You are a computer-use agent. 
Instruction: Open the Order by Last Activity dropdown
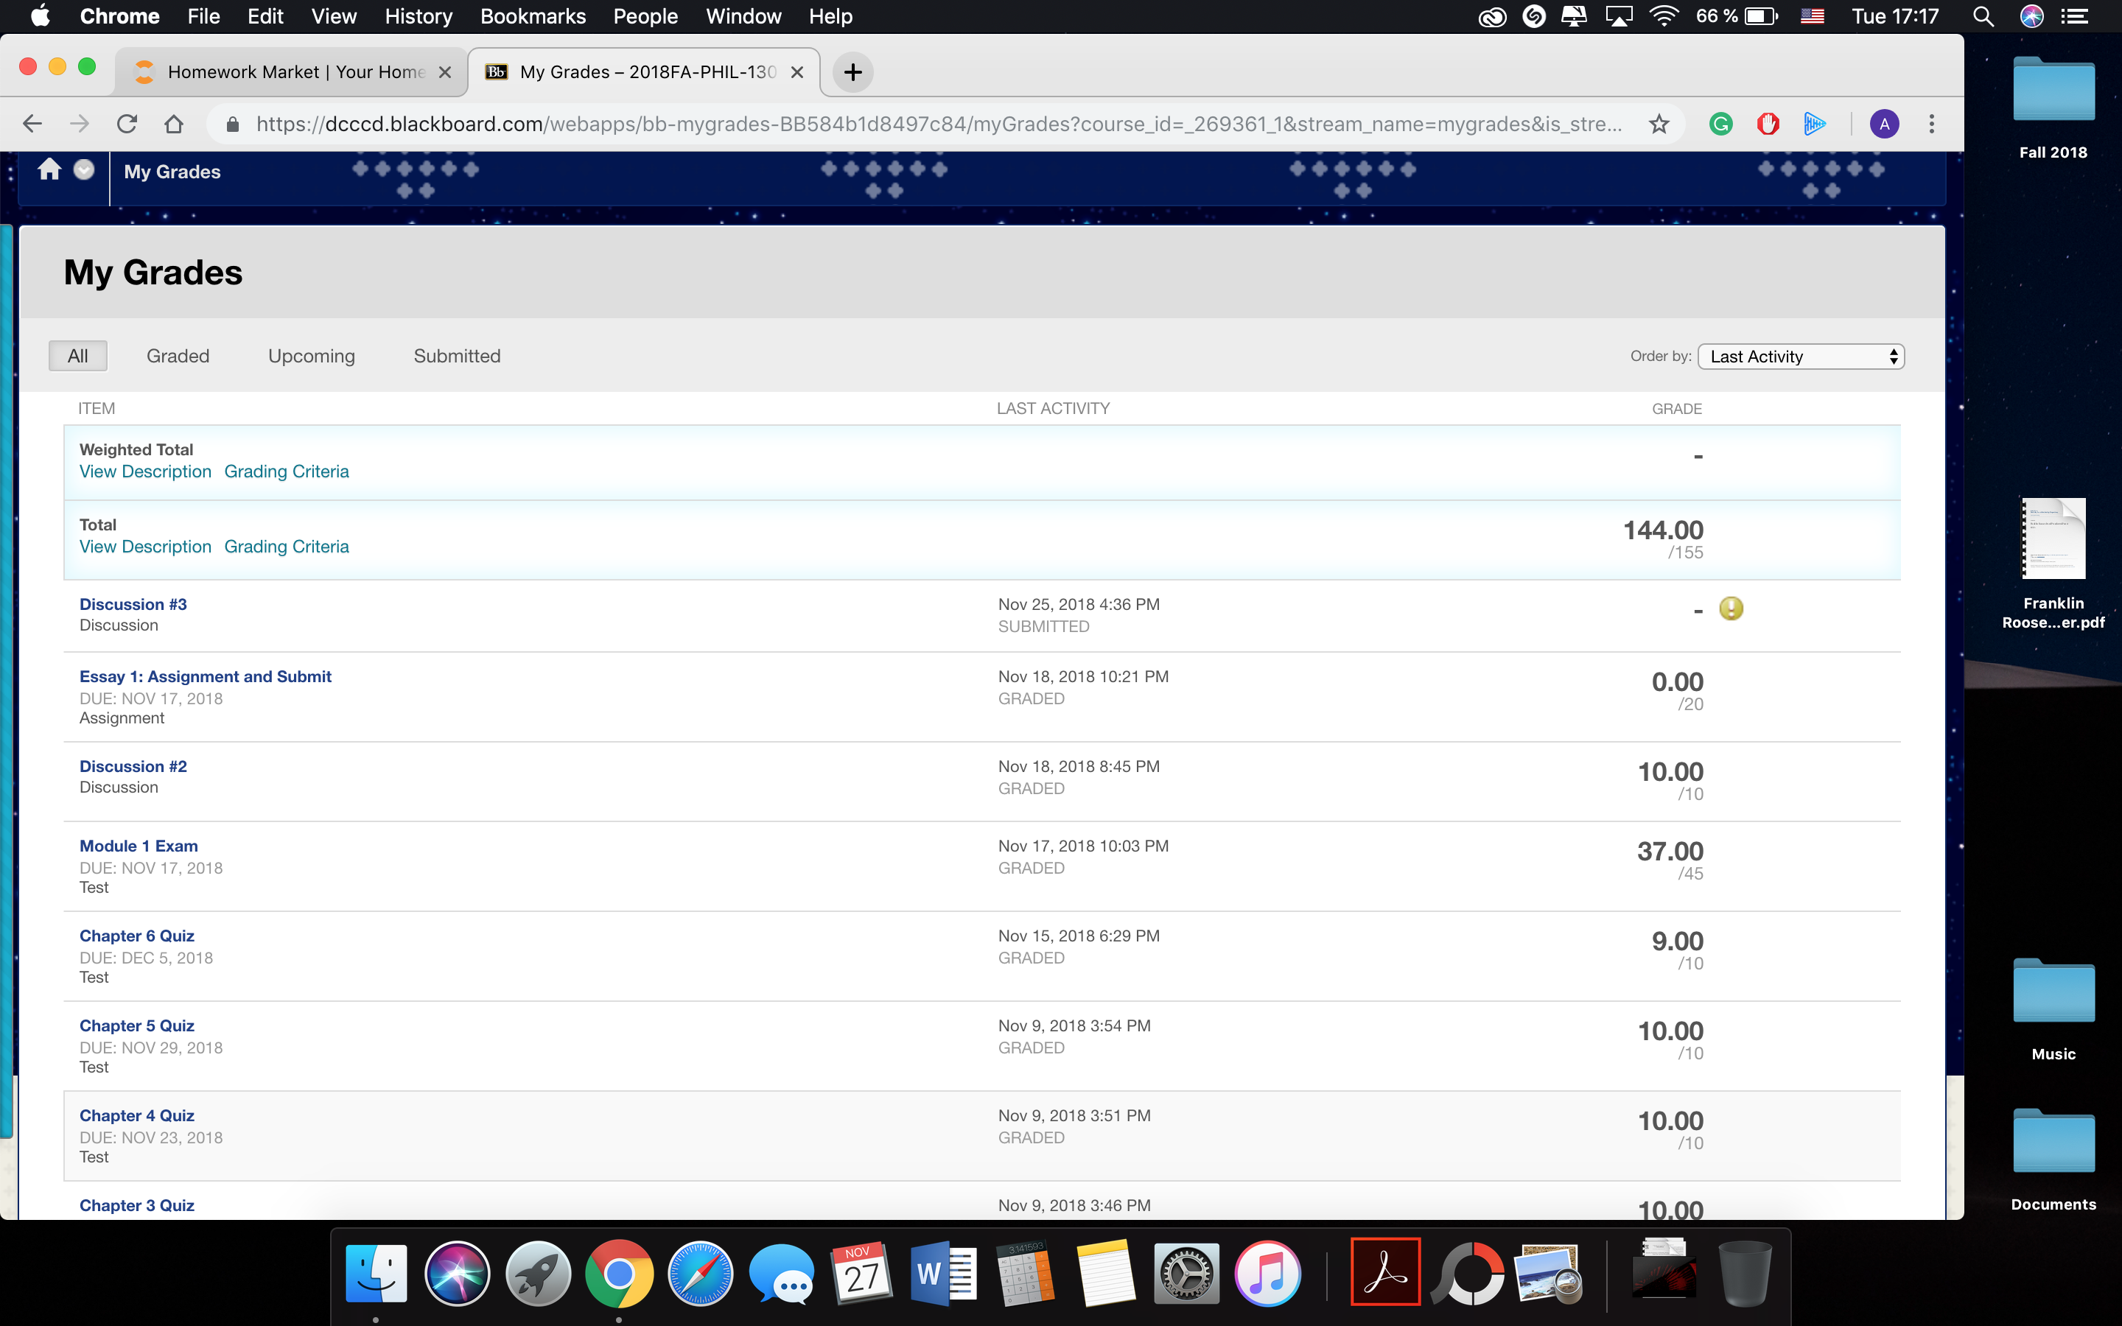tap(1801, 356)
